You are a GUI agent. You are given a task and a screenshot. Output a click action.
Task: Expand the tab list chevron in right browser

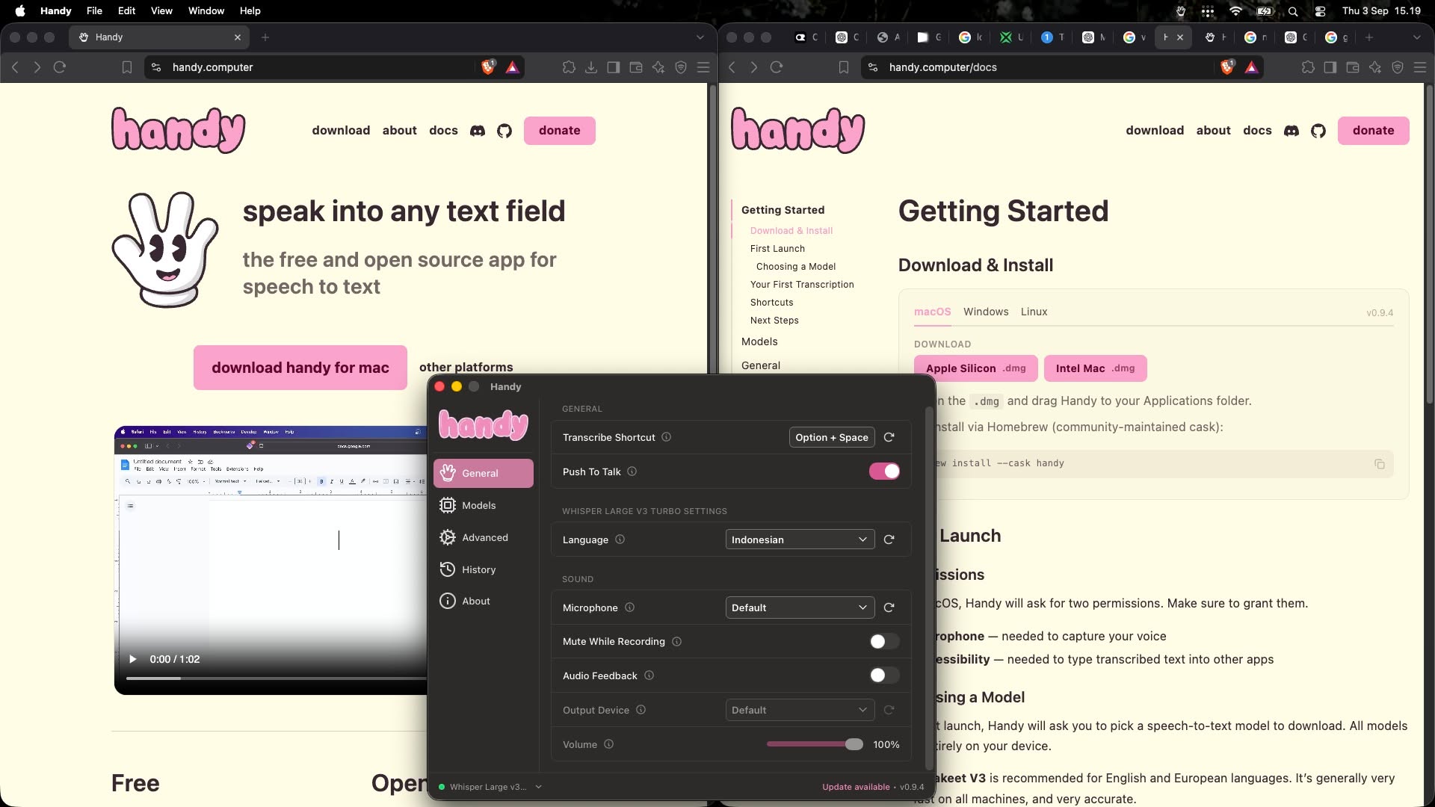click(x=1417, y=37)
